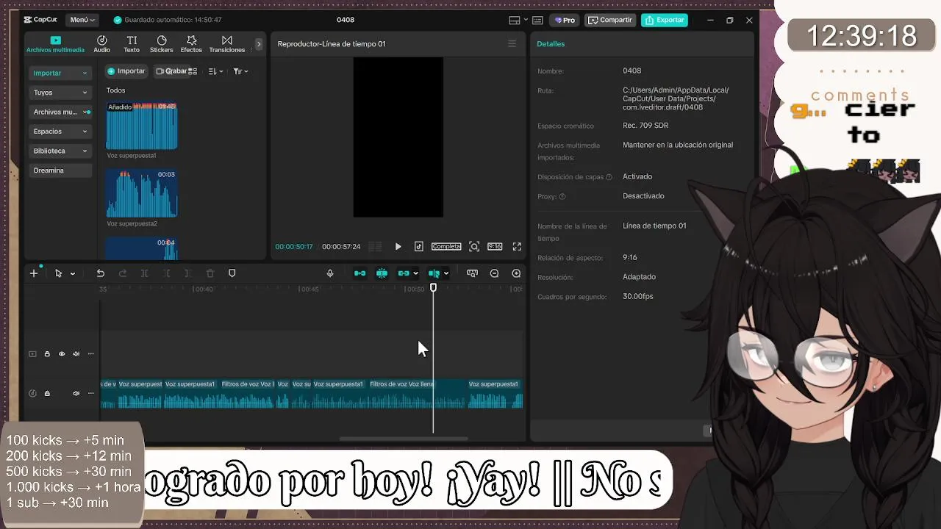
Task: Open the Texto tab
Action: click(x=132, y=44)
